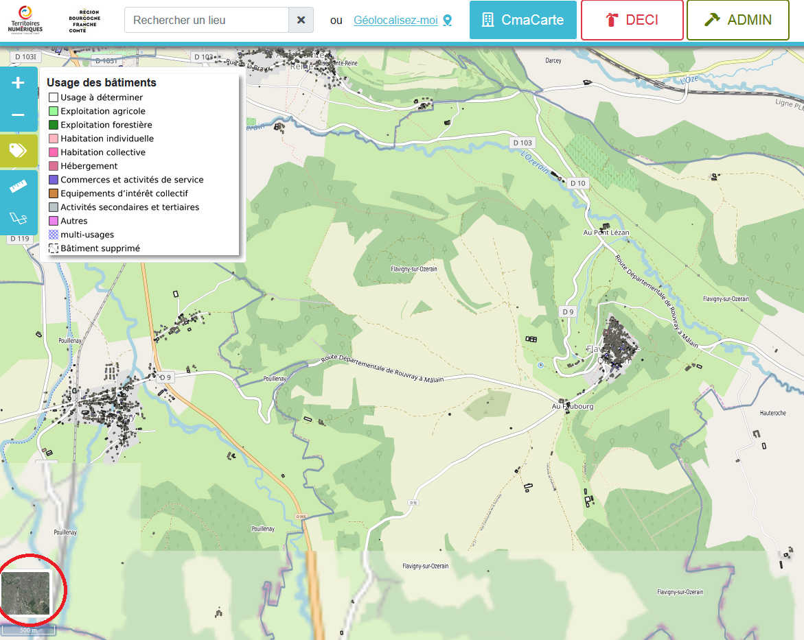Select the ruler measurement tool

(x=19, y=186)
